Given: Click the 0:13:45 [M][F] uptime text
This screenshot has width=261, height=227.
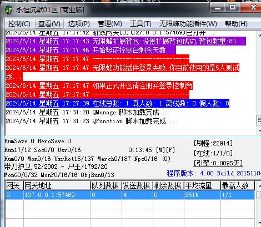Looking at the screenshot, I should point(152,150).
